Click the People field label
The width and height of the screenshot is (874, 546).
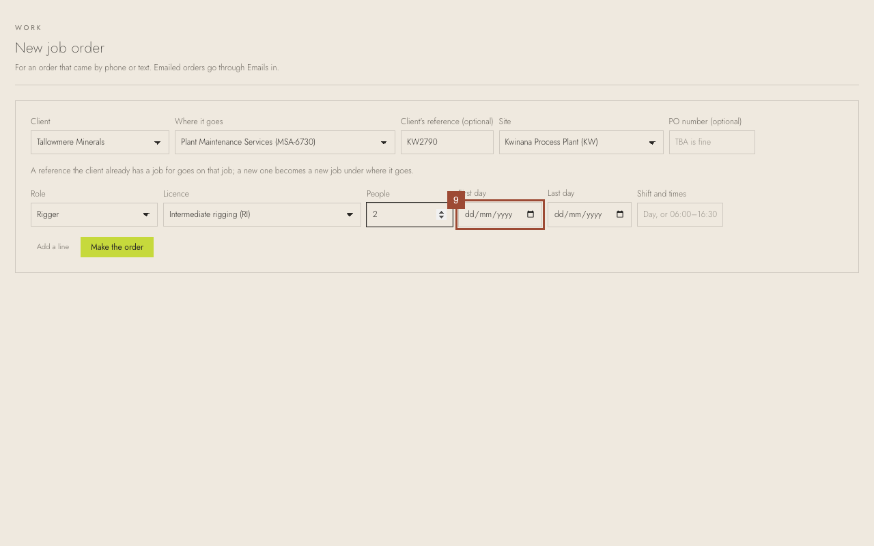378,194
